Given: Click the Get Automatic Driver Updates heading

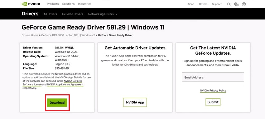Looking at the screenshot, I should [135, 48].
